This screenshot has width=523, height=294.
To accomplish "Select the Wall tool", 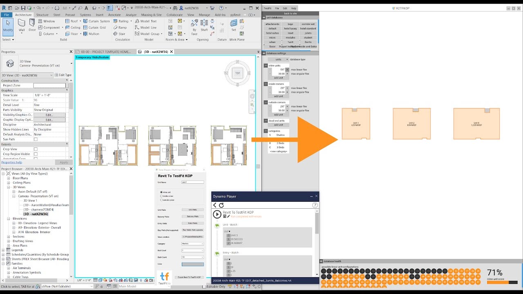I will [22, 25].
